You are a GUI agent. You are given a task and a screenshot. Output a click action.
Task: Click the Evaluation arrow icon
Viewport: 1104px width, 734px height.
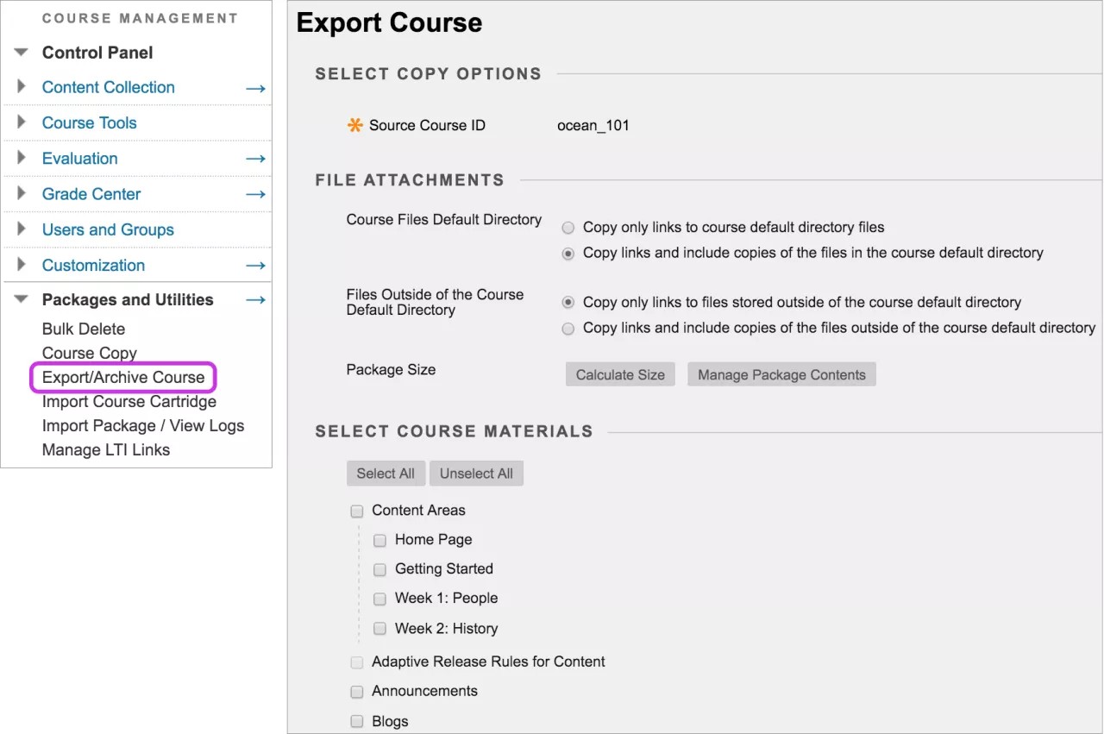point(255,158)
